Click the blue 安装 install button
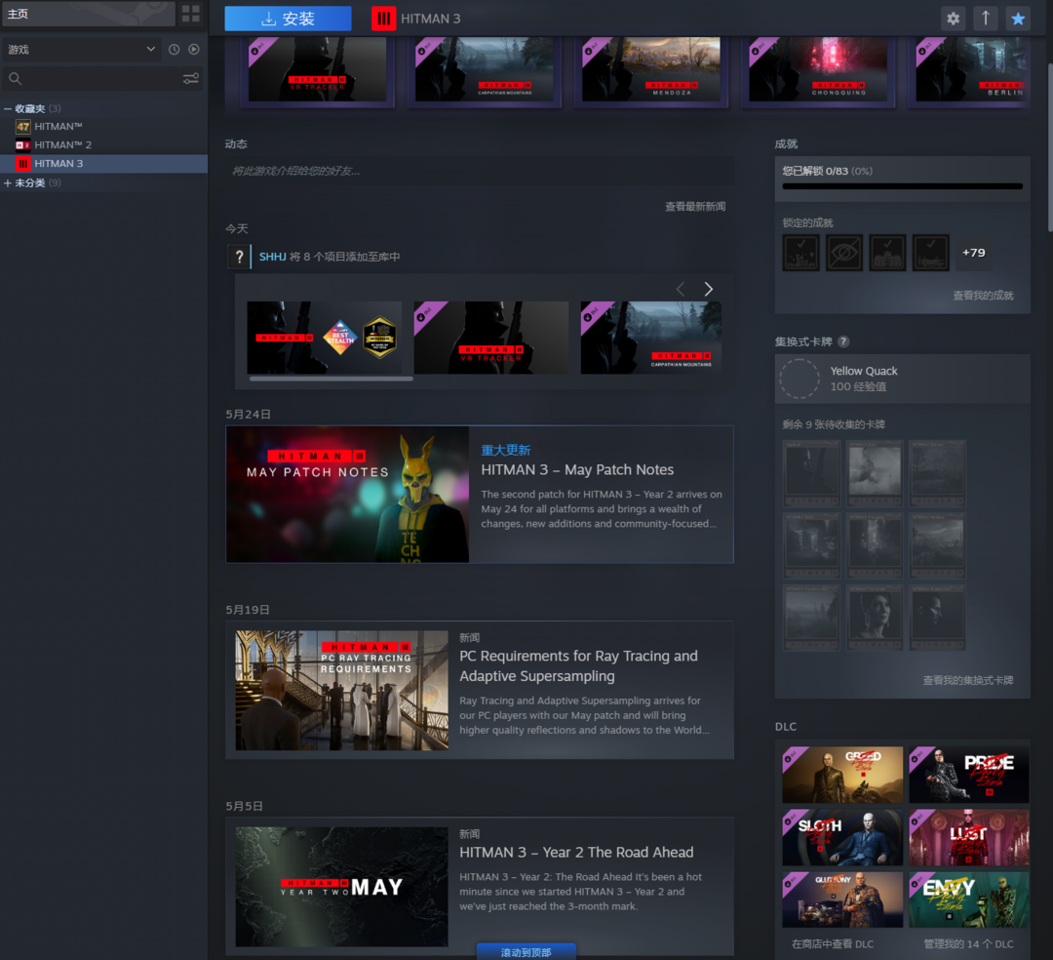 [x=288, y=19]
